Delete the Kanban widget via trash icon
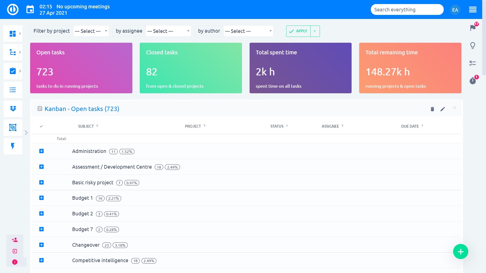486x273 pixels. click(432, 109)
